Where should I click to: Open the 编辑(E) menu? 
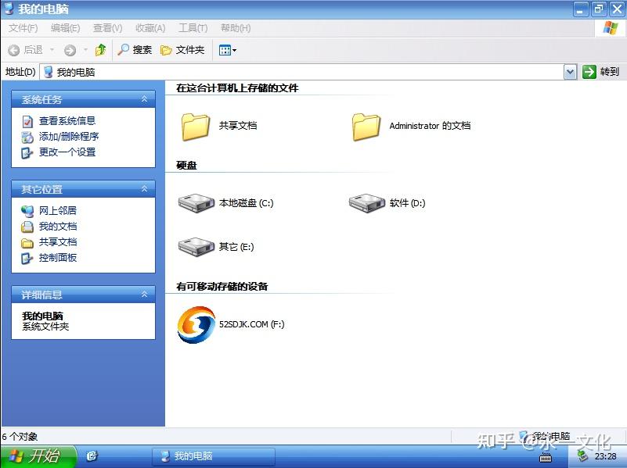[65, 28]
